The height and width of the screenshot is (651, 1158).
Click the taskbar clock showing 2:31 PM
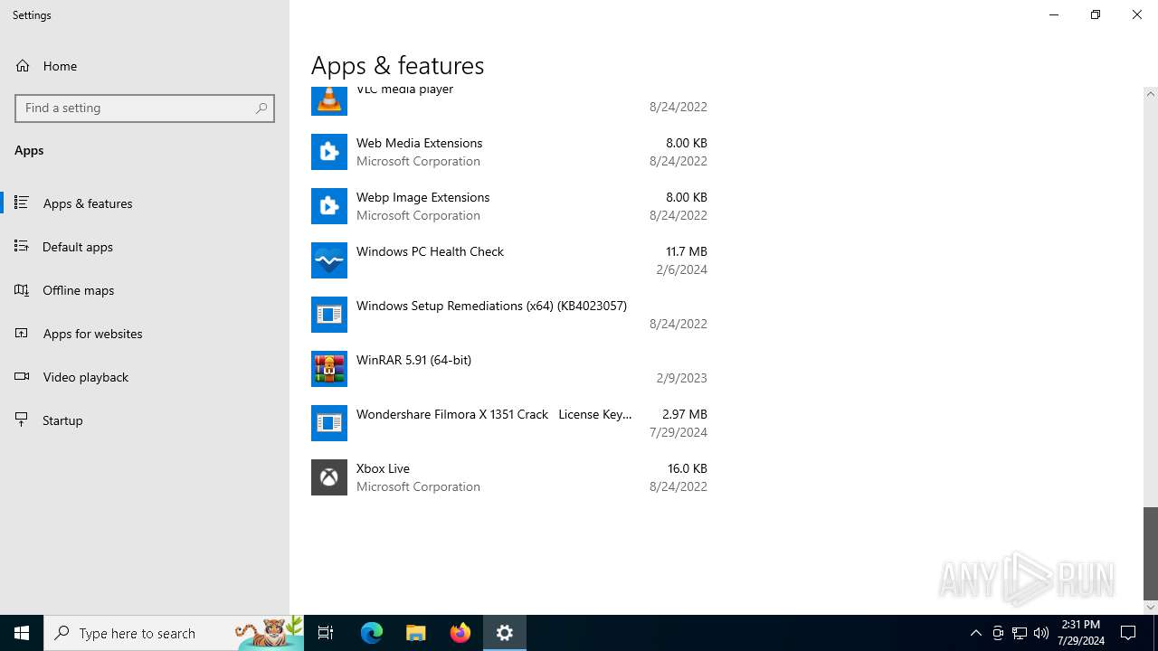(1080, 633)
